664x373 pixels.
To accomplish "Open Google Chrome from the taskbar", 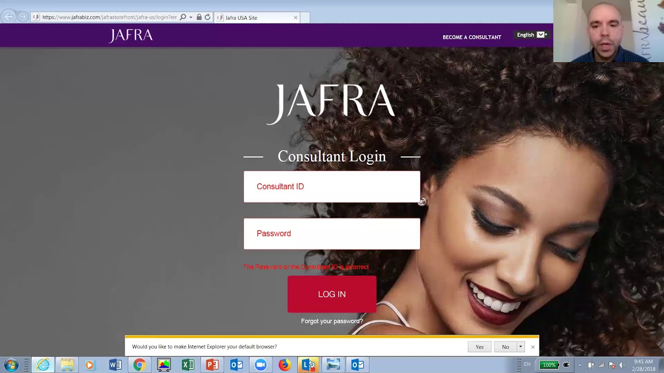I will coord(139,365).
